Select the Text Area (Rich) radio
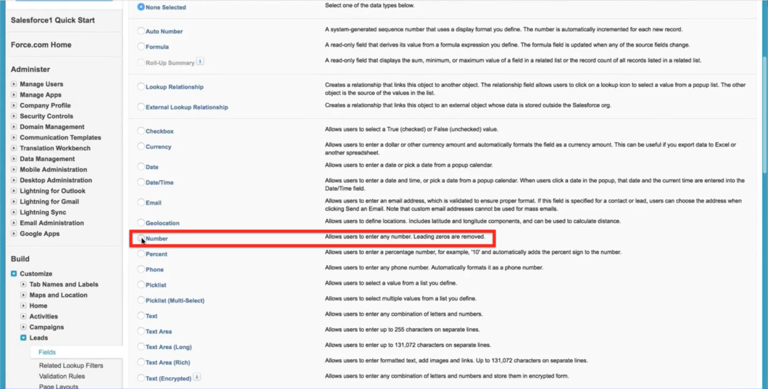 coord(141,362)
